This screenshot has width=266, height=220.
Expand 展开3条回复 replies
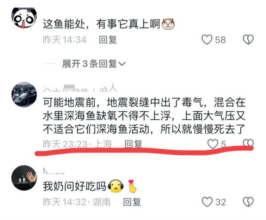pyautogui.click(x=90, y=64)
